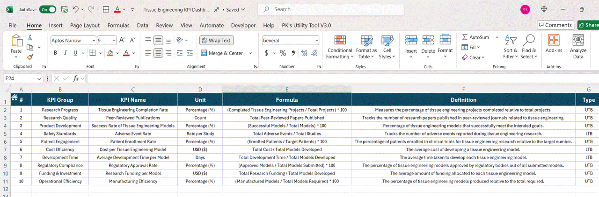The image size is (599, 197).
Task: Click the green Share button
Action: [x=588, y=25]
